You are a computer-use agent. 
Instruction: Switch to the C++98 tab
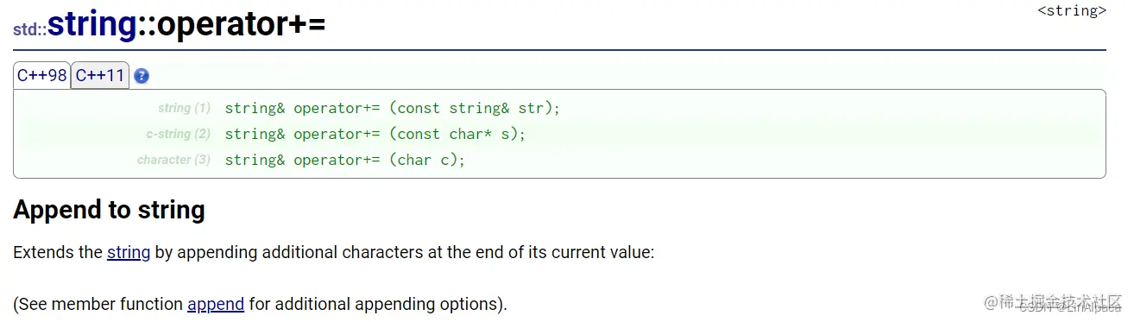(42, 75)
